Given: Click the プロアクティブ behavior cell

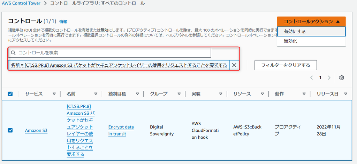Looking at the screenshot, I should point(288,130).
